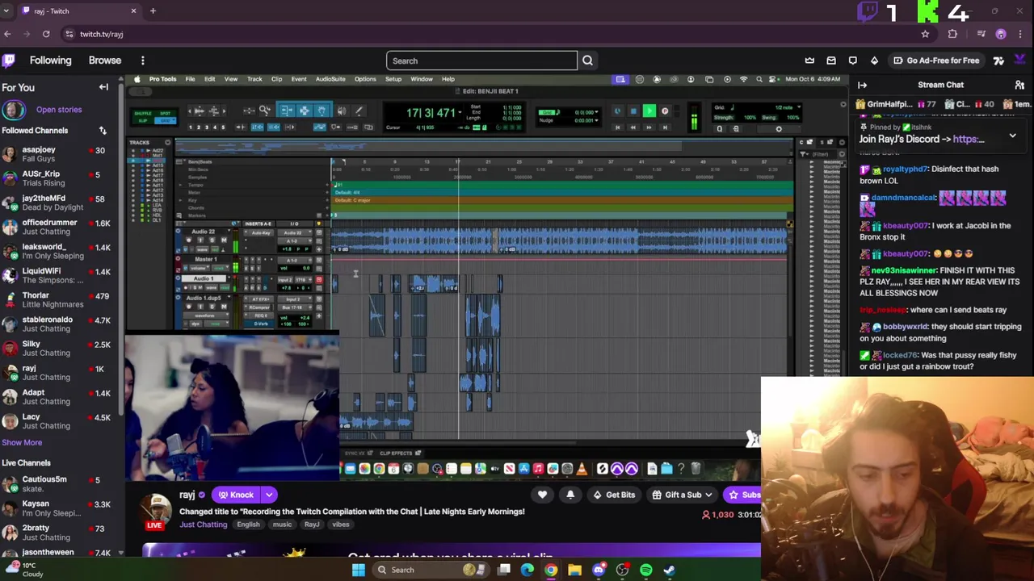Open chat community users icon
The height and width of the screenshot is (581, 1034).
tap(1019, 85)
